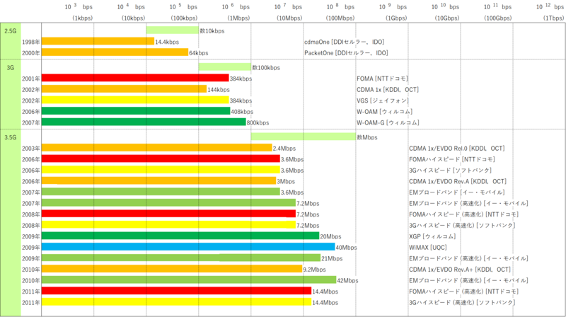The height and width of the screenshot is (317, 566).
Task: Click the '800kbps' value label
Action: 258,122
